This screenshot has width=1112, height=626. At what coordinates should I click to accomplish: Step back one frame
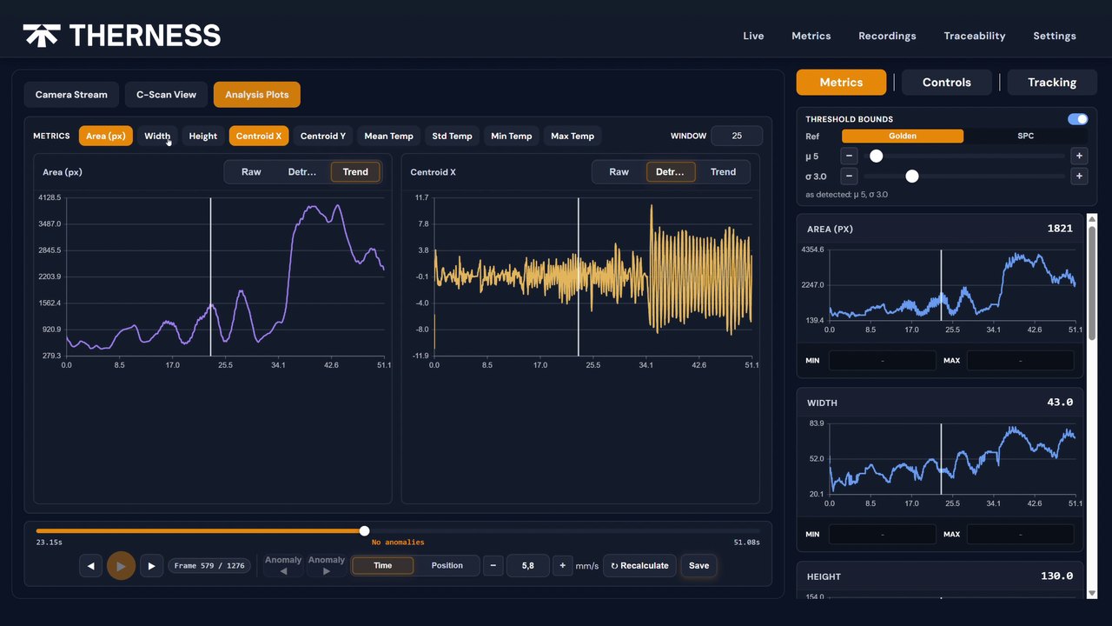90,566
